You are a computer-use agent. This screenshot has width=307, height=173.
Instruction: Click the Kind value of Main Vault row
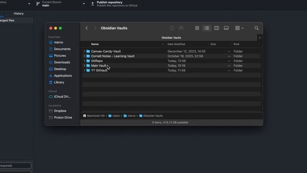[x=238, y=65]
